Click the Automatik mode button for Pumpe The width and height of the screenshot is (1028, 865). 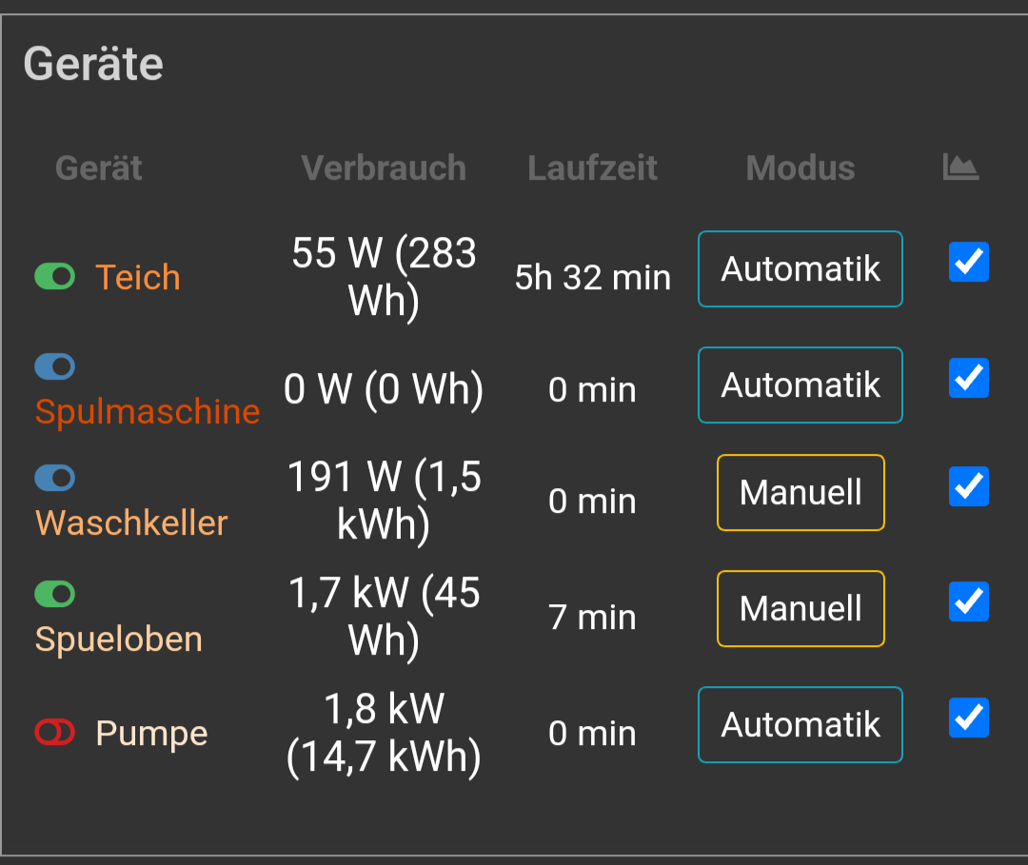tap(800, 725)
